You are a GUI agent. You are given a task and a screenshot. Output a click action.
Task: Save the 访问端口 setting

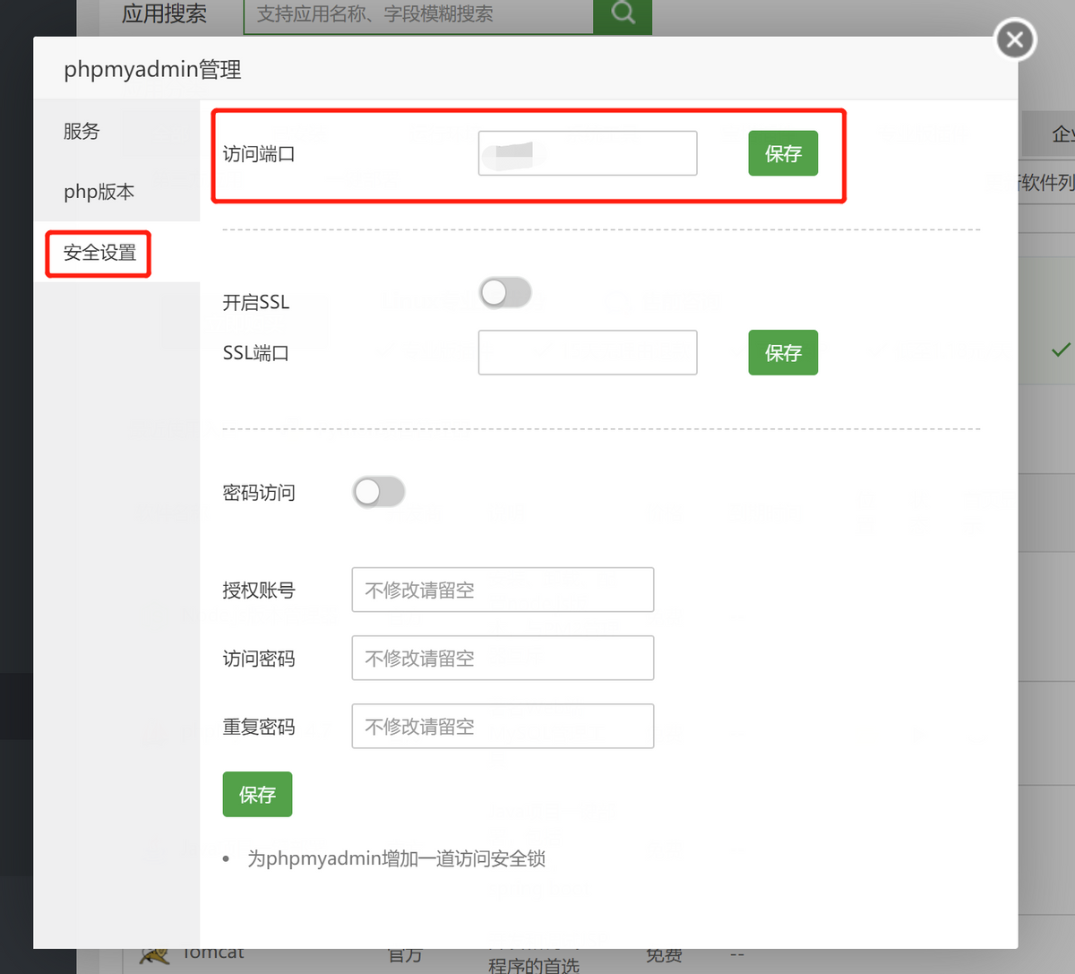[783, 153]
